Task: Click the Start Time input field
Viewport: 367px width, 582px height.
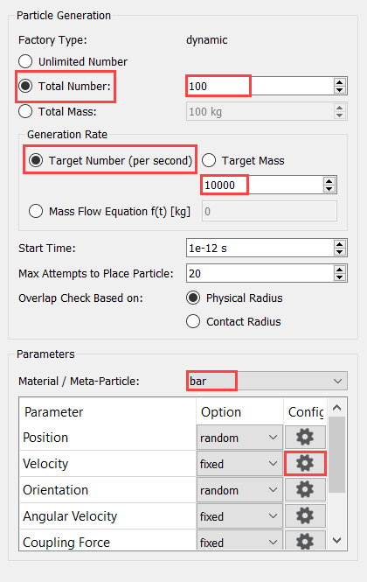Action: [260, 248]
